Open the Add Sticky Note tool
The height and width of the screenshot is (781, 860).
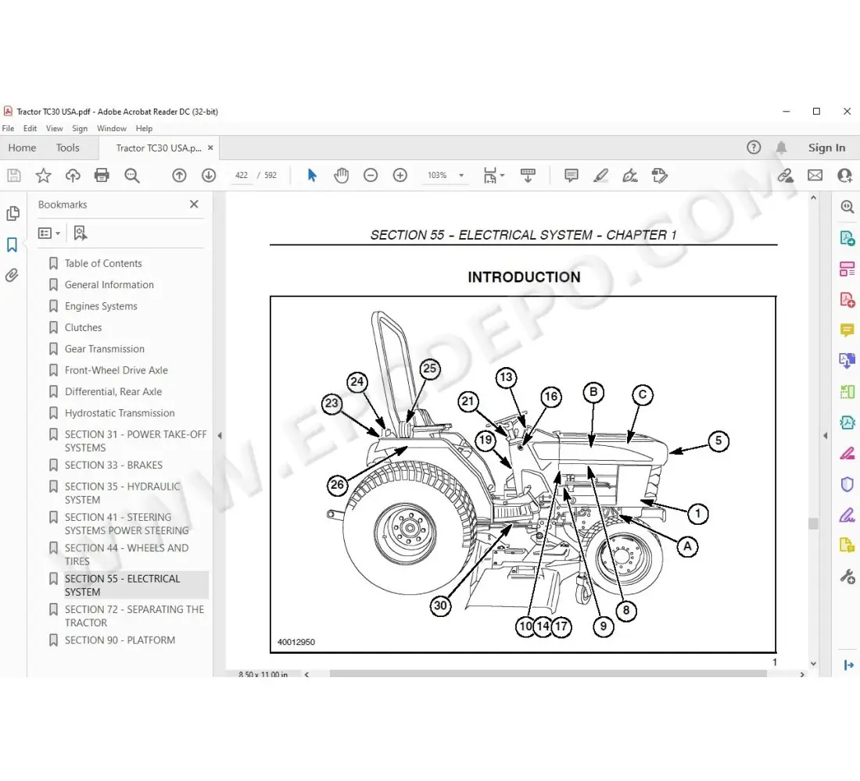coord(572,175)
